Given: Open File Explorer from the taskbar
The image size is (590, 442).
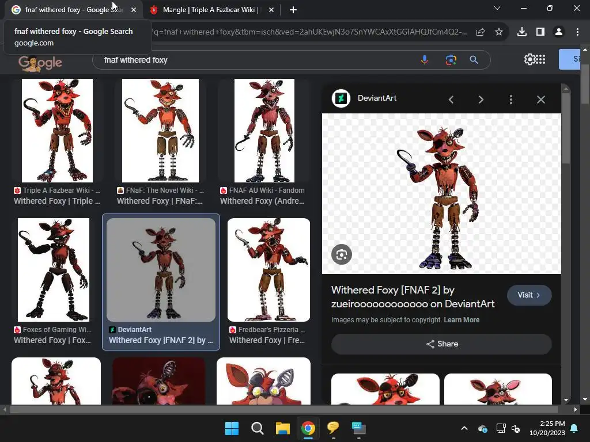Looking at the screenshot, I should pos(282,428).
